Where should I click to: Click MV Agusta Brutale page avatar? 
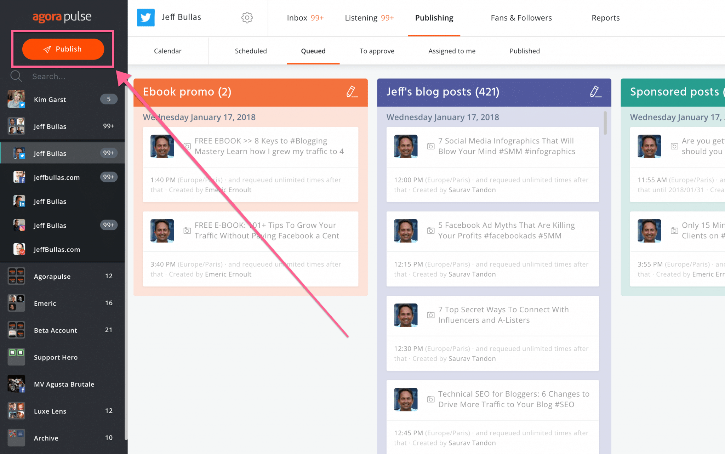click(16, 384)
